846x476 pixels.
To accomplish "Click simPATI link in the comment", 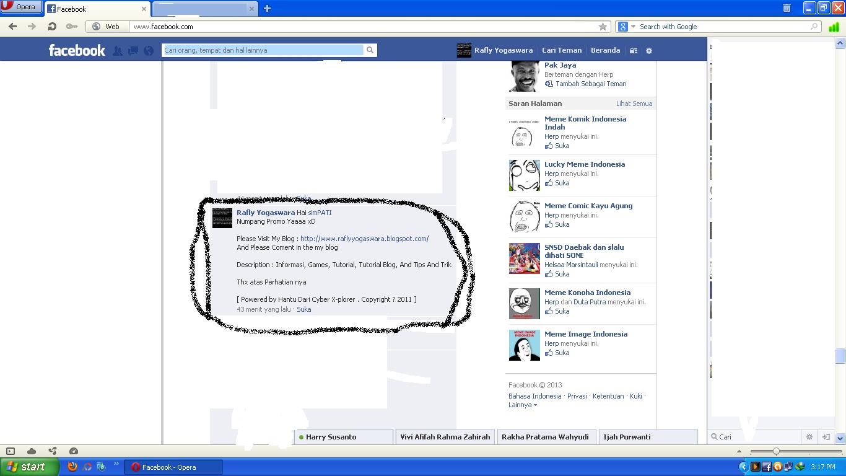I will [x=320, y=213].
